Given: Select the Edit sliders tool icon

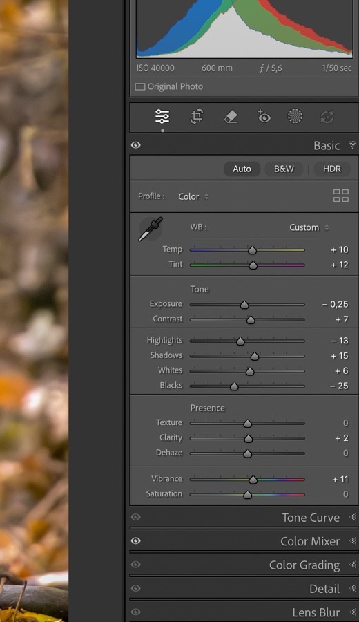Looking at the screenshot, I should (162, 117).
